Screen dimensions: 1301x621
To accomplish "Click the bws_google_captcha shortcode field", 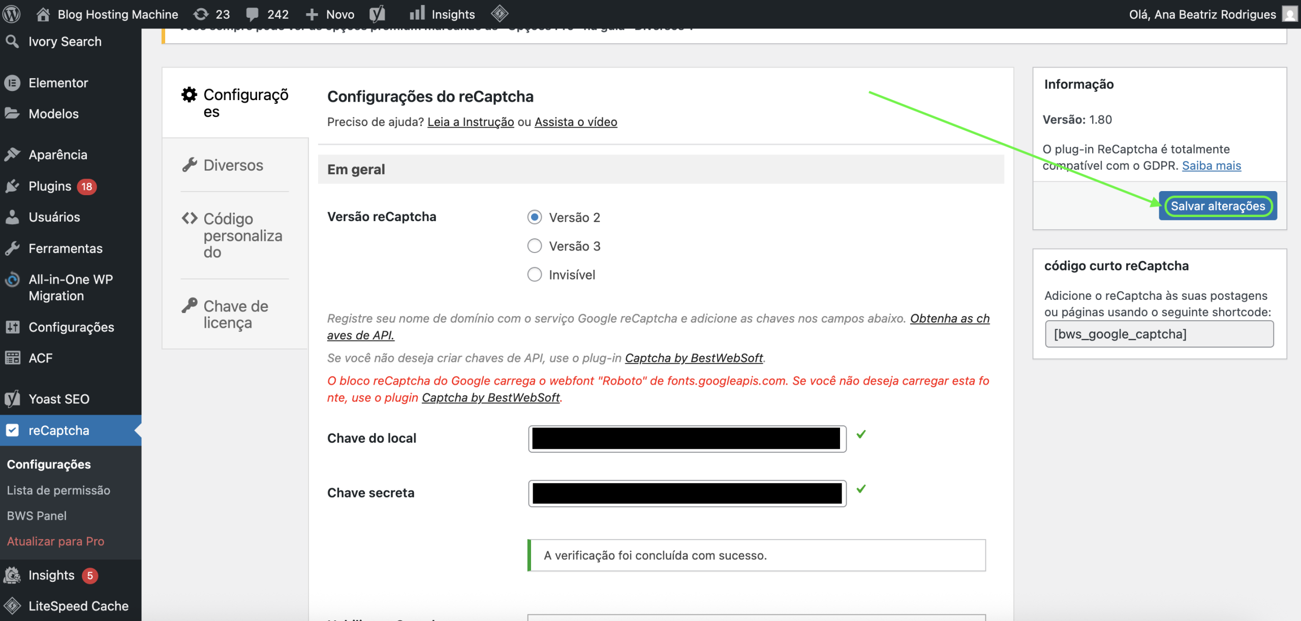I will [1159, 334].
